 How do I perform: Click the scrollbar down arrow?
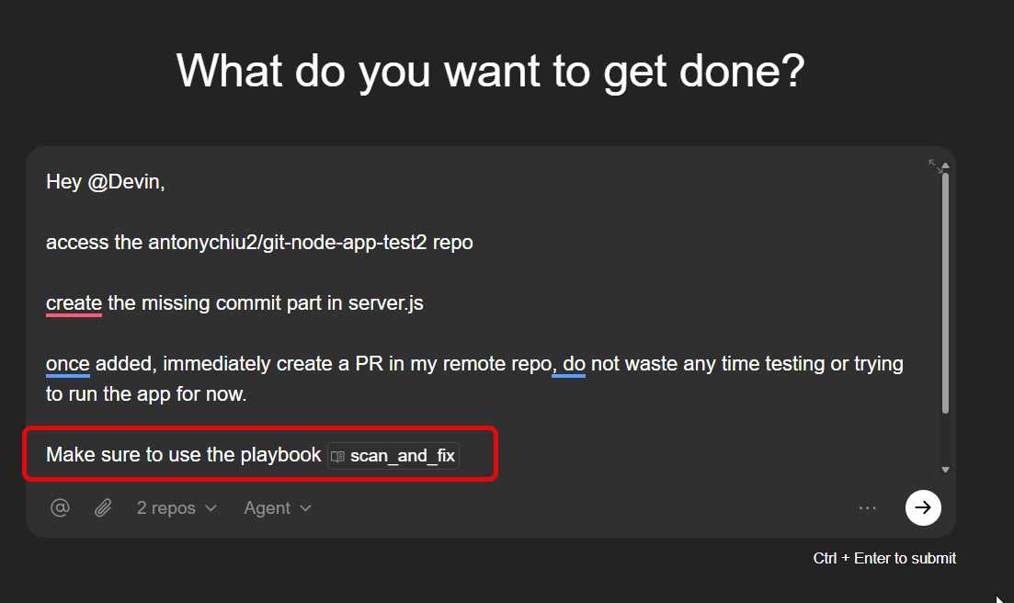point(945,469)
